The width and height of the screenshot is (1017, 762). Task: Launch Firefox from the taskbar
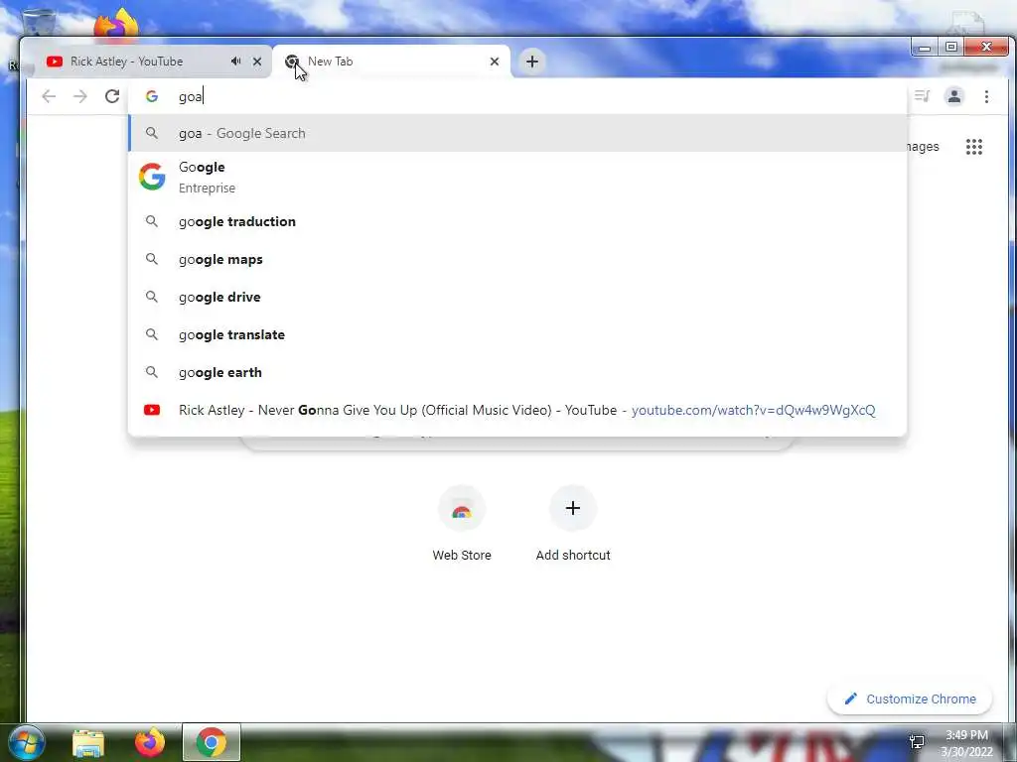click(150, 742)
